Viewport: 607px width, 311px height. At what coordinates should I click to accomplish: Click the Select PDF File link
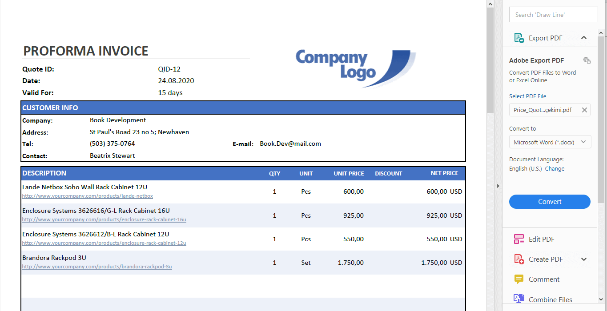click(527, 96)
